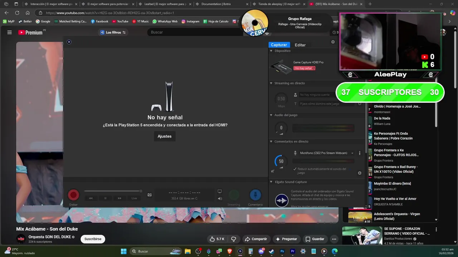Open Photoshop from the taskbar
458x257 pixels.
click(282, 251)
